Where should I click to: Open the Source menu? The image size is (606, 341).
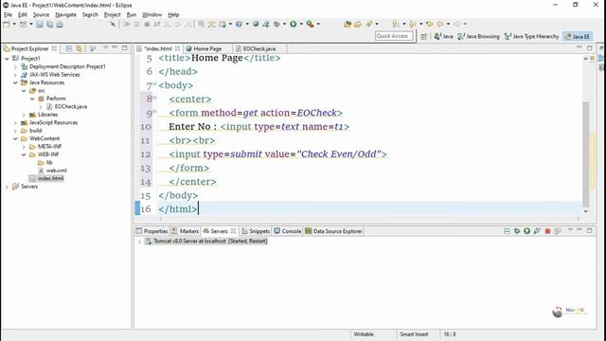click(x=41, y=15)
